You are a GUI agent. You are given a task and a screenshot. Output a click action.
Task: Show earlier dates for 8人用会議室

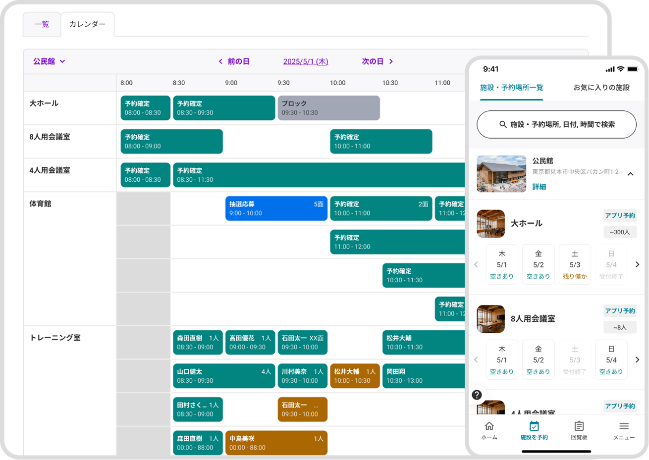point(476,360)
